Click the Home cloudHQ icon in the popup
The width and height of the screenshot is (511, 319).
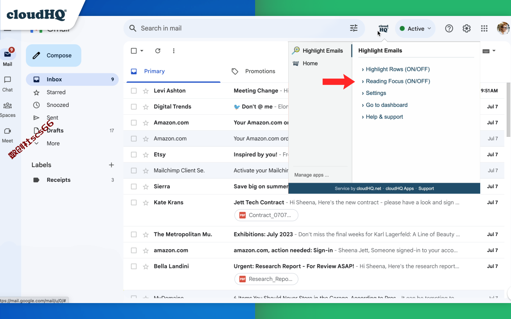pyautogui.click(x=296, y=63)
